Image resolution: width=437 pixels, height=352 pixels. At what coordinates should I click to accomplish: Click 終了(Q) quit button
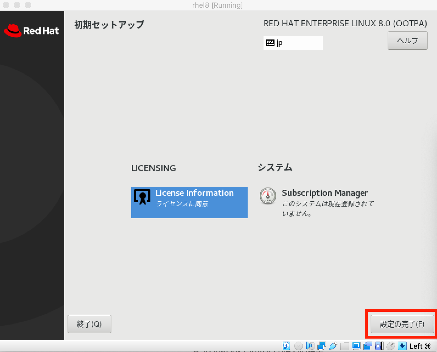[x=89, y=324]
